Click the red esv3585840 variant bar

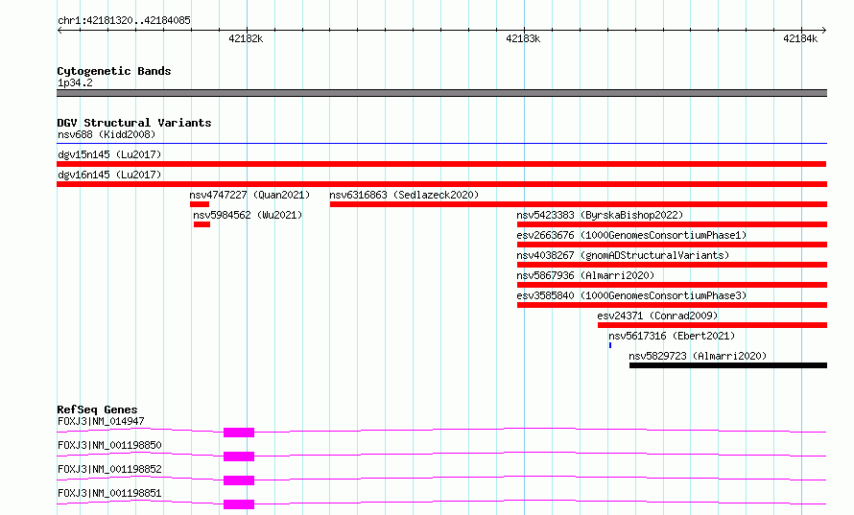coord(672,305)
